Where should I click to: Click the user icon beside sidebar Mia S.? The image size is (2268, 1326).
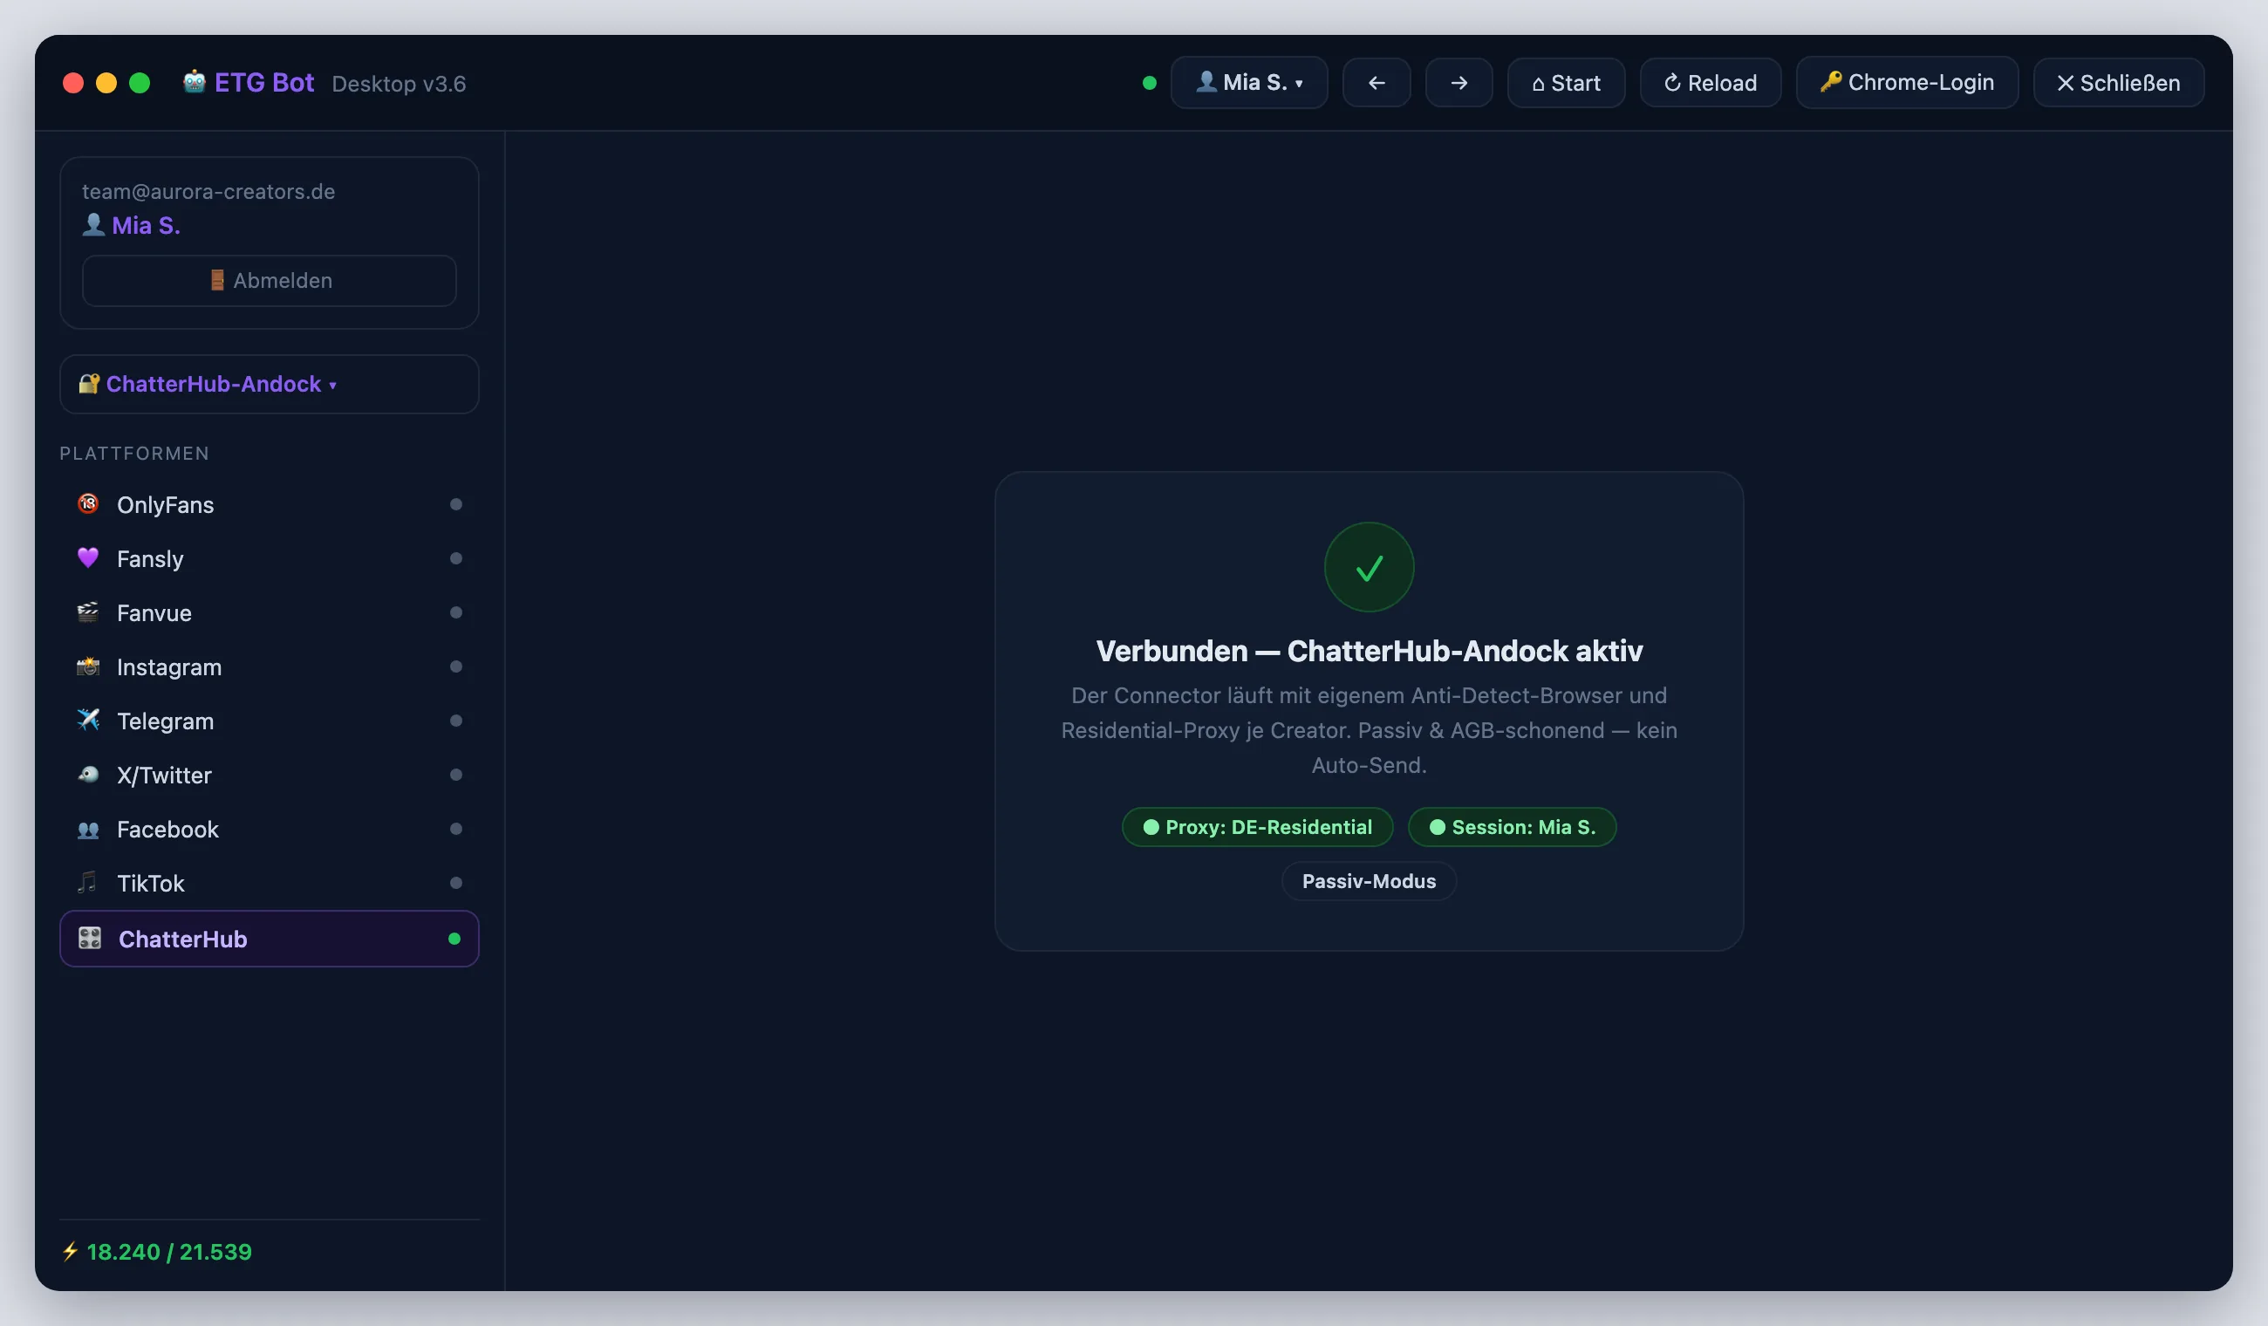point(93,225)
